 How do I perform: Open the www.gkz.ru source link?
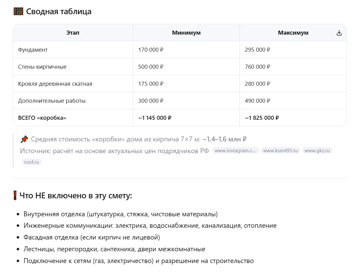tap(317, 151)
